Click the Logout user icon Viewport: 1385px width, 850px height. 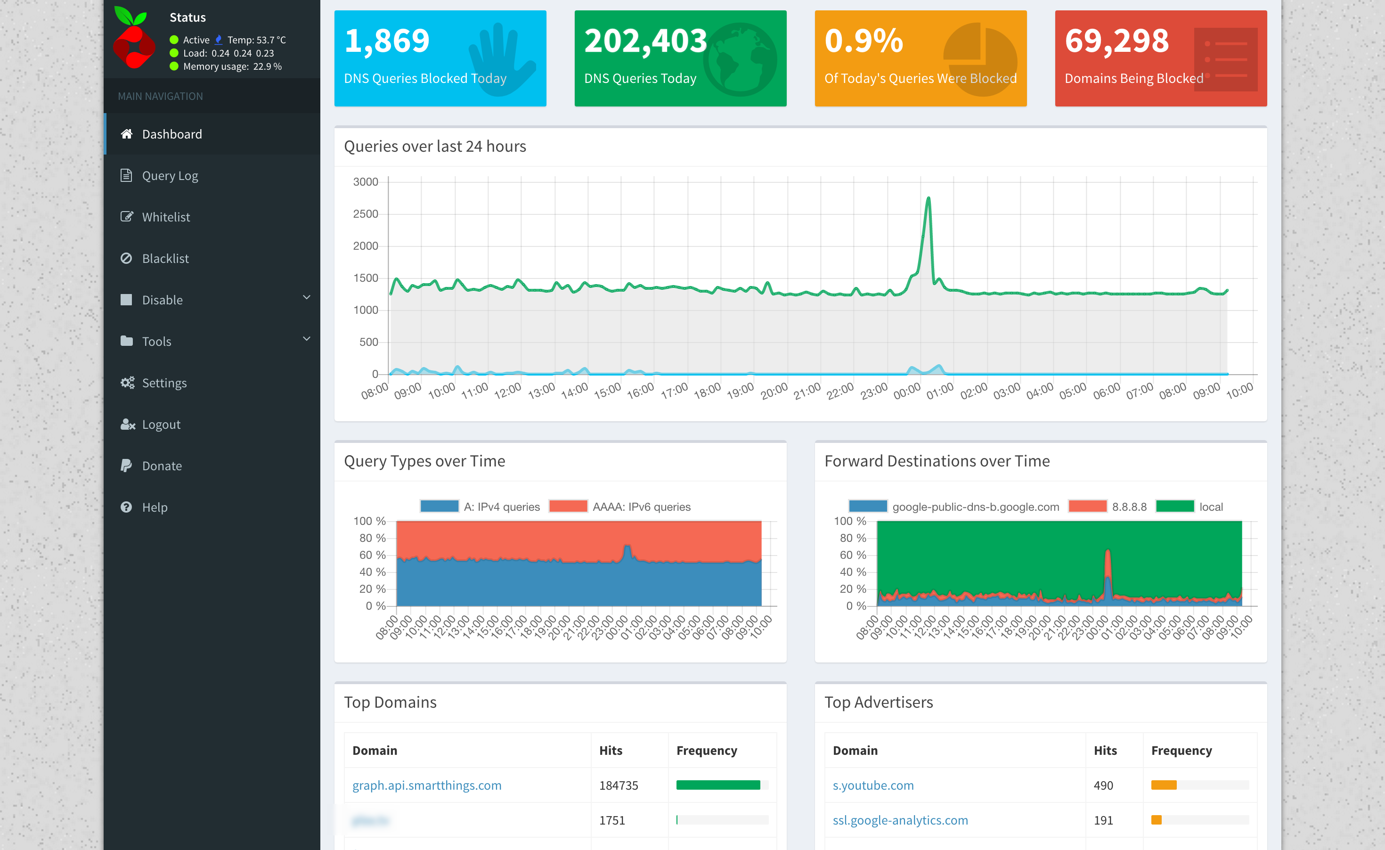pos(128,424)
